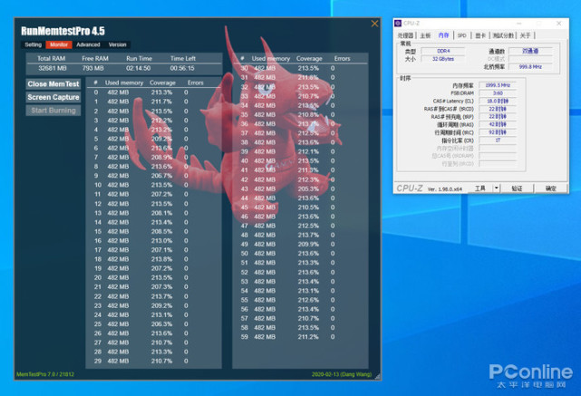Click the 212.6% coverage in row 55
Viewport: 581px width, 396px height.
click(x=308, y=300)
